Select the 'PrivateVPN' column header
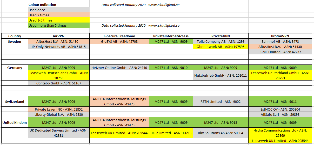The image size is (314, 145). coord(221,36)
